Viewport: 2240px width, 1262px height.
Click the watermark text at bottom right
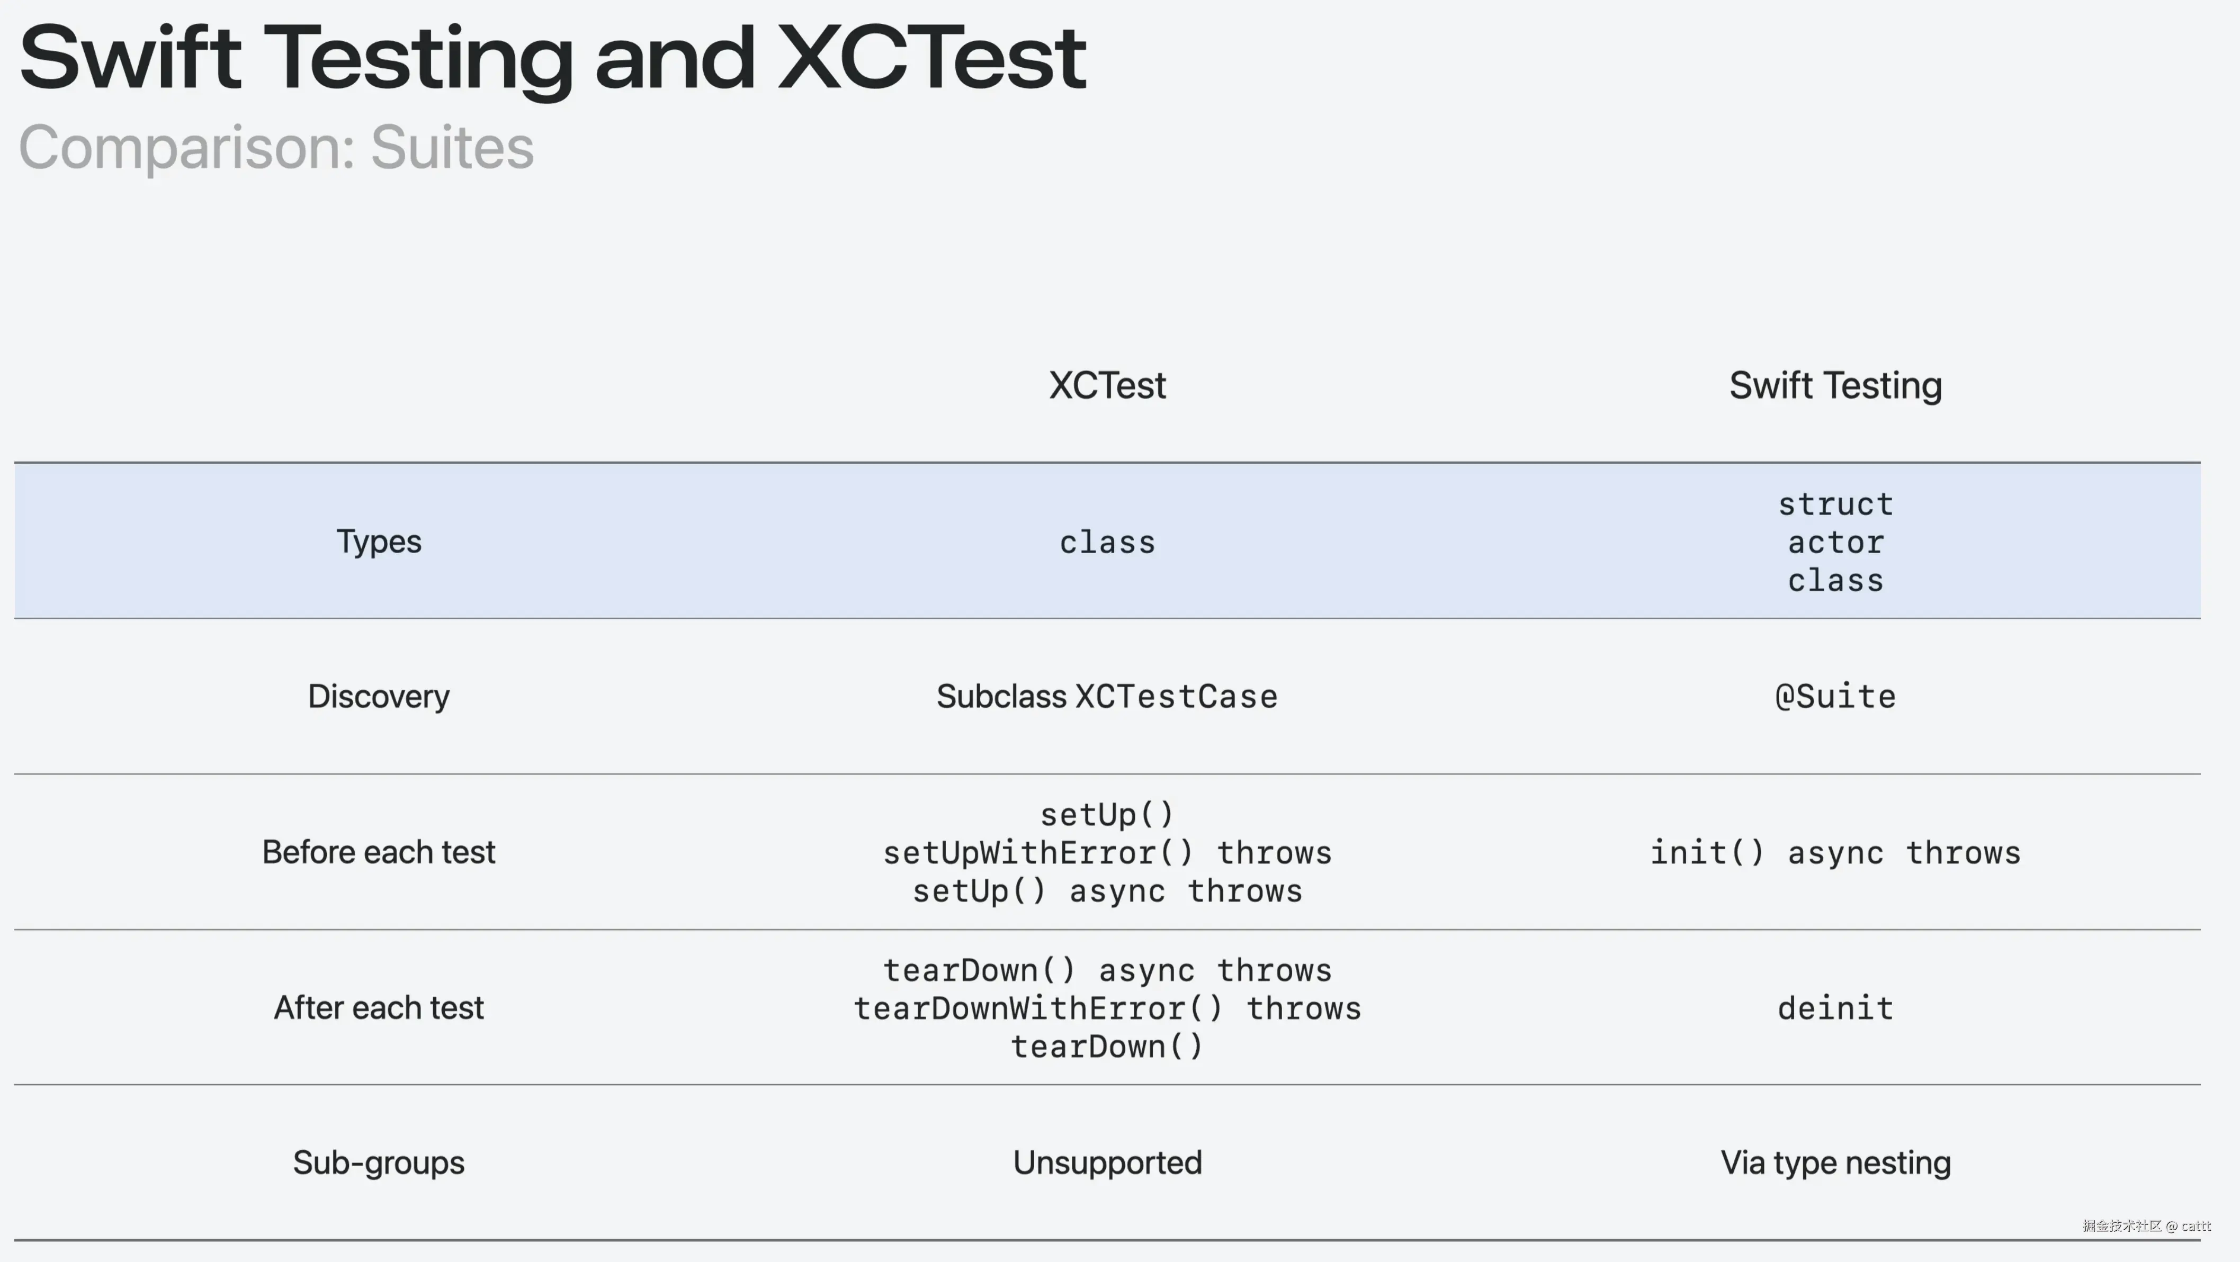pyautogui.click(x=2146, y=1225)
